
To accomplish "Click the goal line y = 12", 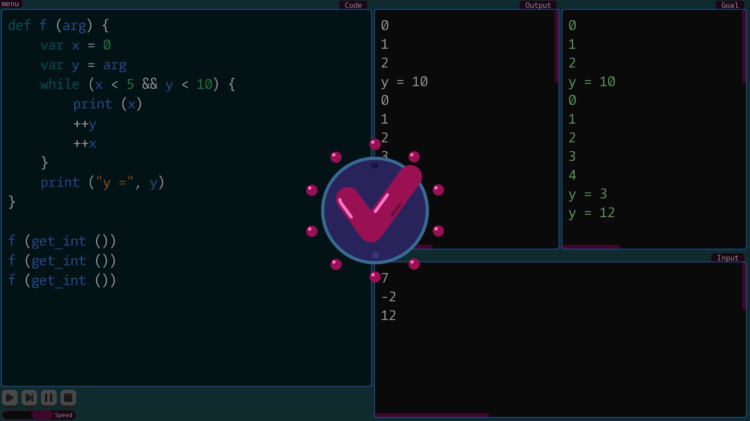I will 591,213.
